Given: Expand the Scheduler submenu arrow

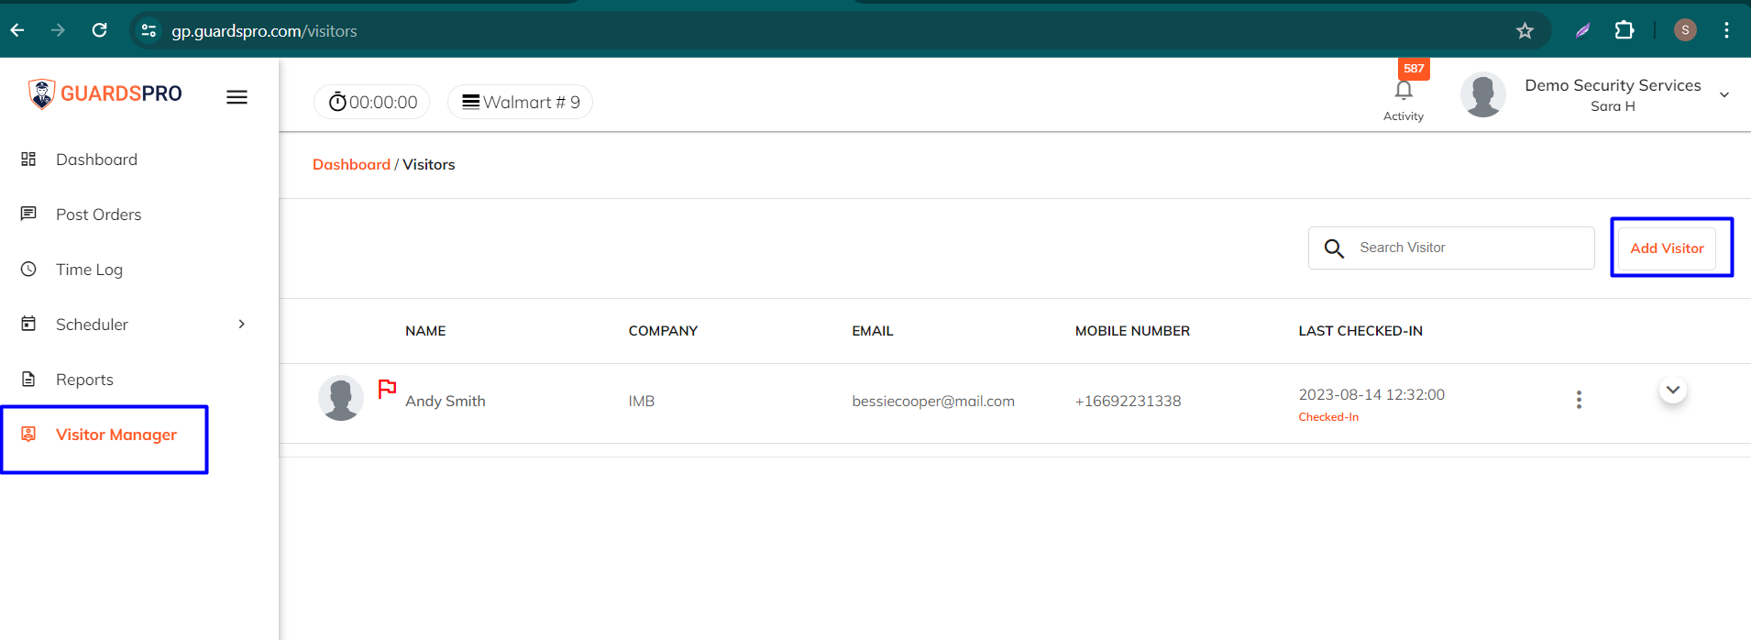Looking at the screenshot, I should 242,324.
